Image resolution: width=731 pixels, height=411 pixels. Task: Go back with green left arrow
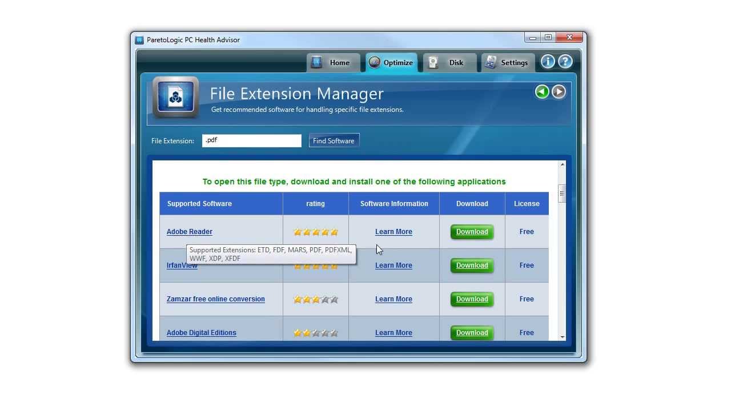tap(542, 91)
